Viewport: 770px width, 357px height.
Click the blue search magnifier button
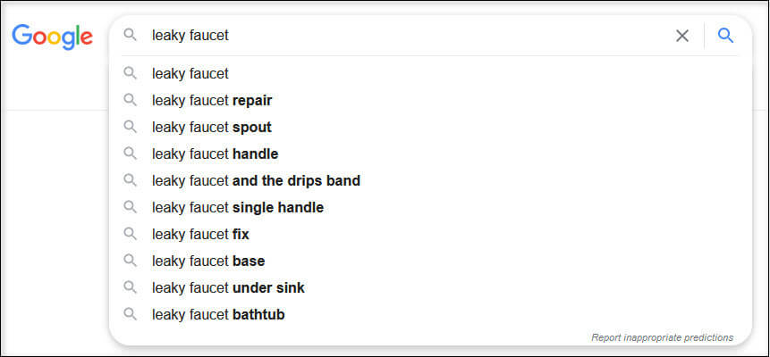725,36
